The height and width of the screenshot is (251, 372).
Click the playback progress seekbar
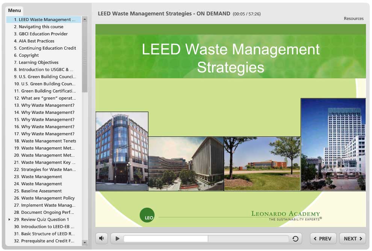pyautogui.click(x=206, y=239)
